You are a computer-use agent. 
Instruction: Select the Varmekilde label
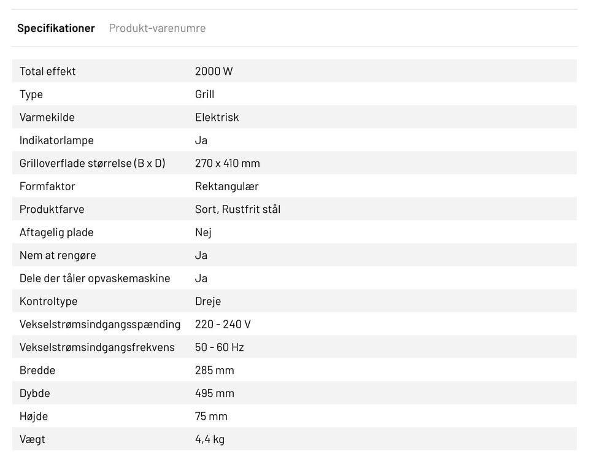47,117
